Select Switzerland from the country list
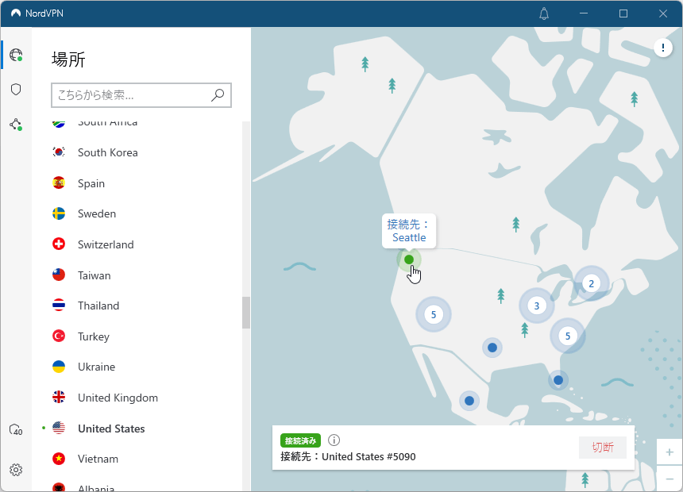 (106, 244)
